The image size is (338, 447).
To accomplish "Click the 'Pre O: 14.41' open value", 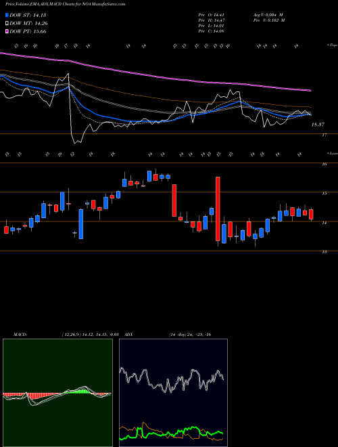I will coord(212,15).
